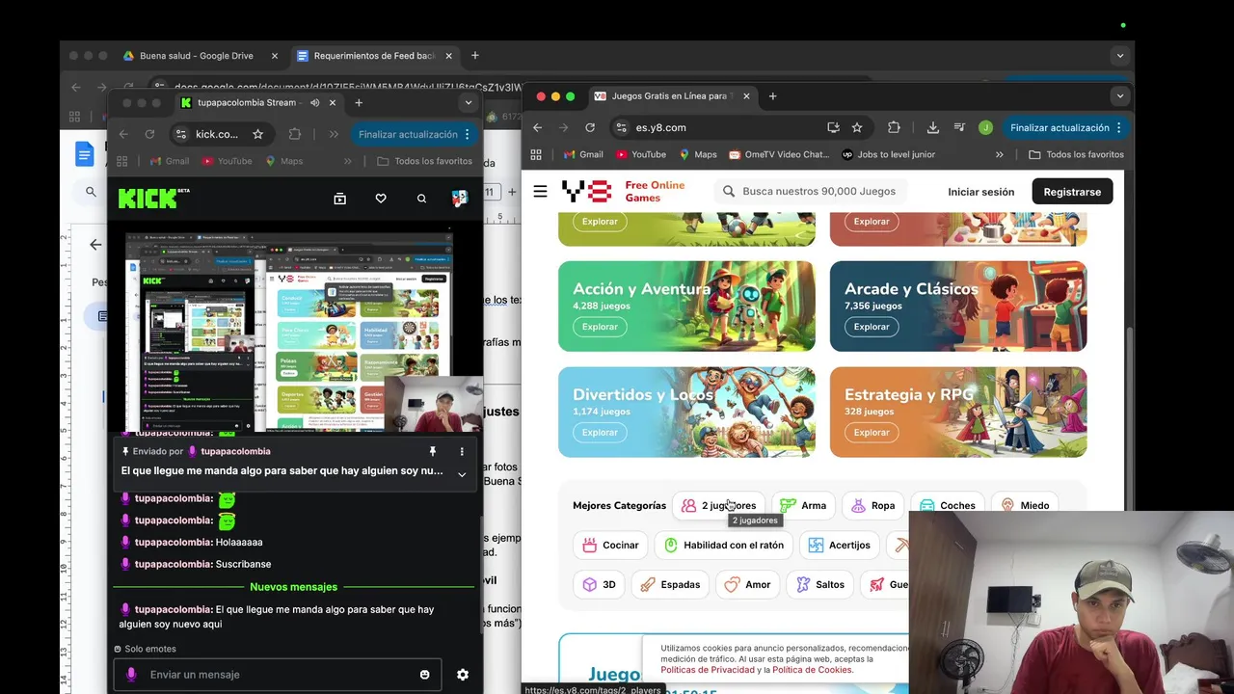The image size is (1234, 694).
Task: Type-focus the 'Enviar un mensaje' chat field
Action: click(x=278, y=675)
